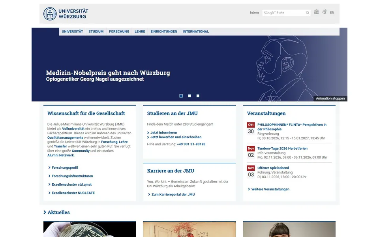Open the historical drawing news thumbnail
379x237 pixels.
(x=189, y=229)
